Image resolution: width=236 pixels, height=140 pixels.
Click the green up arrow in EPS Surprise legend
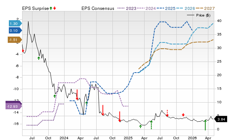[x=51, y=8]
